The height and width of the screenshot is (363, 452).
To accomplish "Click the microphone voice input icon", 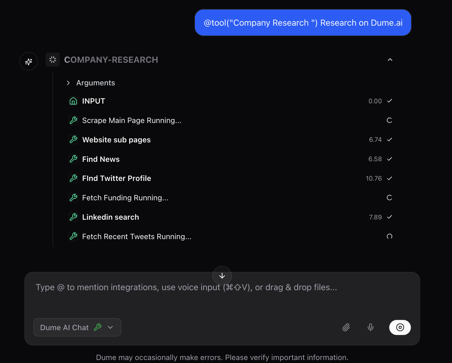I will click(370, 327).
